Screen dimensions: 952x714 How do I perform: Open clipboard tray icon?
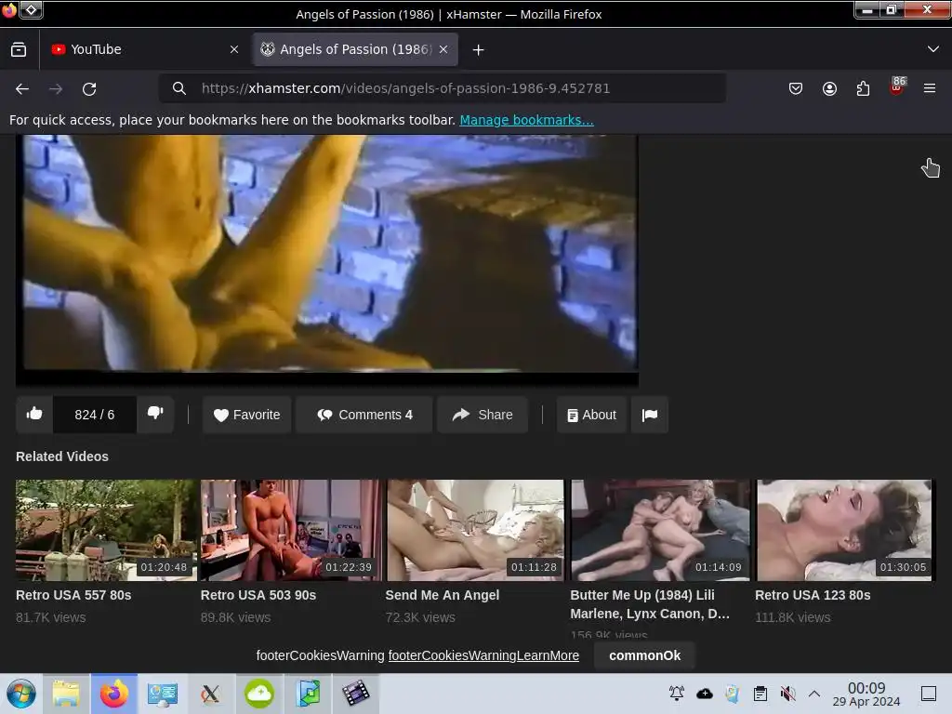click(760, 694)
